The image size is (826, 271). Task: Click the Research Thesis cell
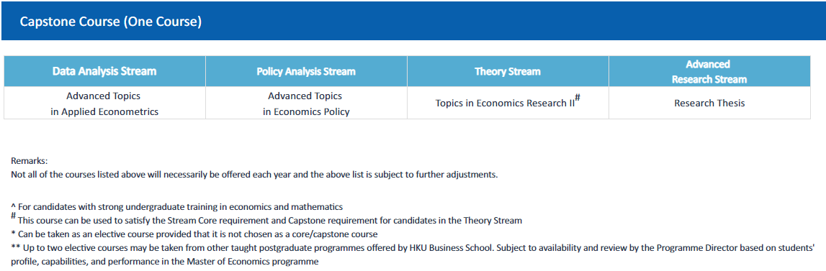coord(709,103)
